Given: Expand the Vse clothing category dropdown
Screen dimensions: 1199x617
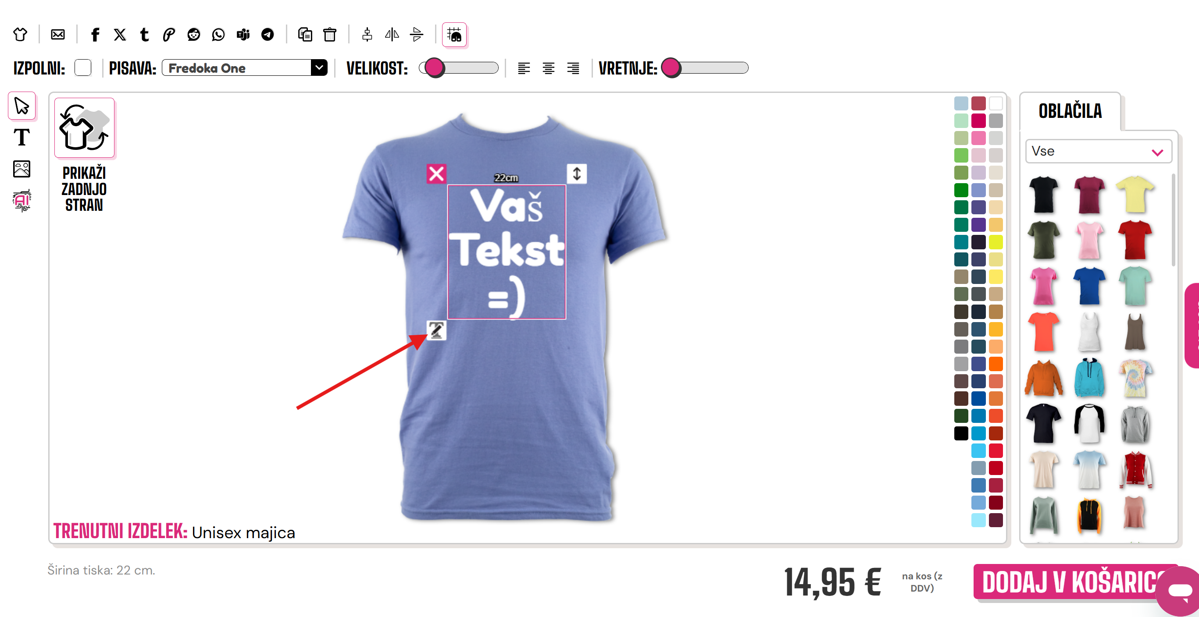Looking at the screenshot, I should [1099, 151].
